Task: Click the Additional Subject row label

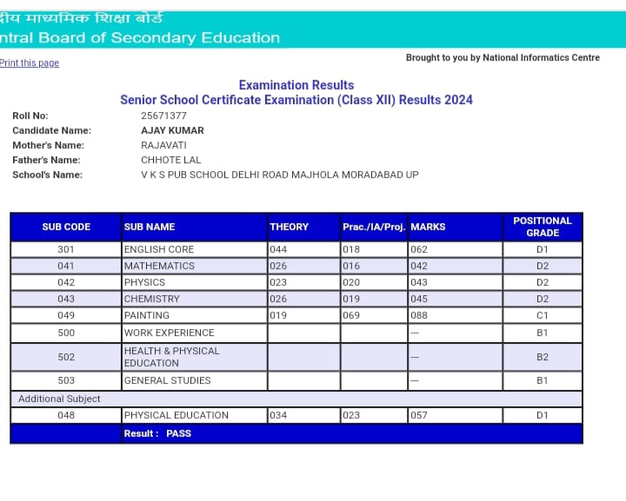Action: tap(59, 399)
